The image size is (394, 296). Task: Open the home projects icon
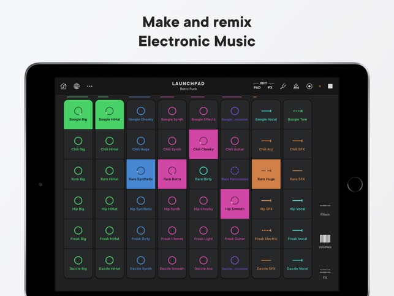click(64, 87)
